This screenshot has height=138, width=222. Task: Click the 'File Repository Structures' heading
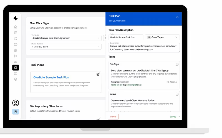46,106
